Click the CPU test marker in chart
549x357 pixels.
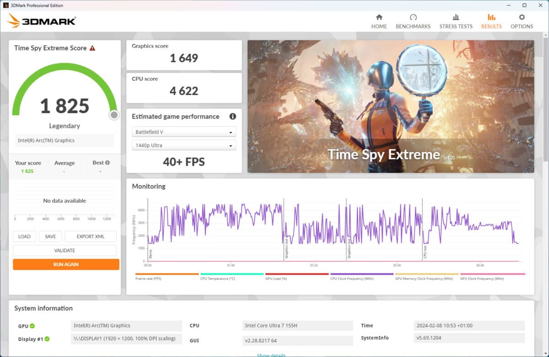pos(425,252)
